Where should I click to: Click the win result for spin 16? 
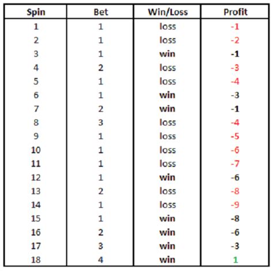pyautogui.click(x=167, y=232)
